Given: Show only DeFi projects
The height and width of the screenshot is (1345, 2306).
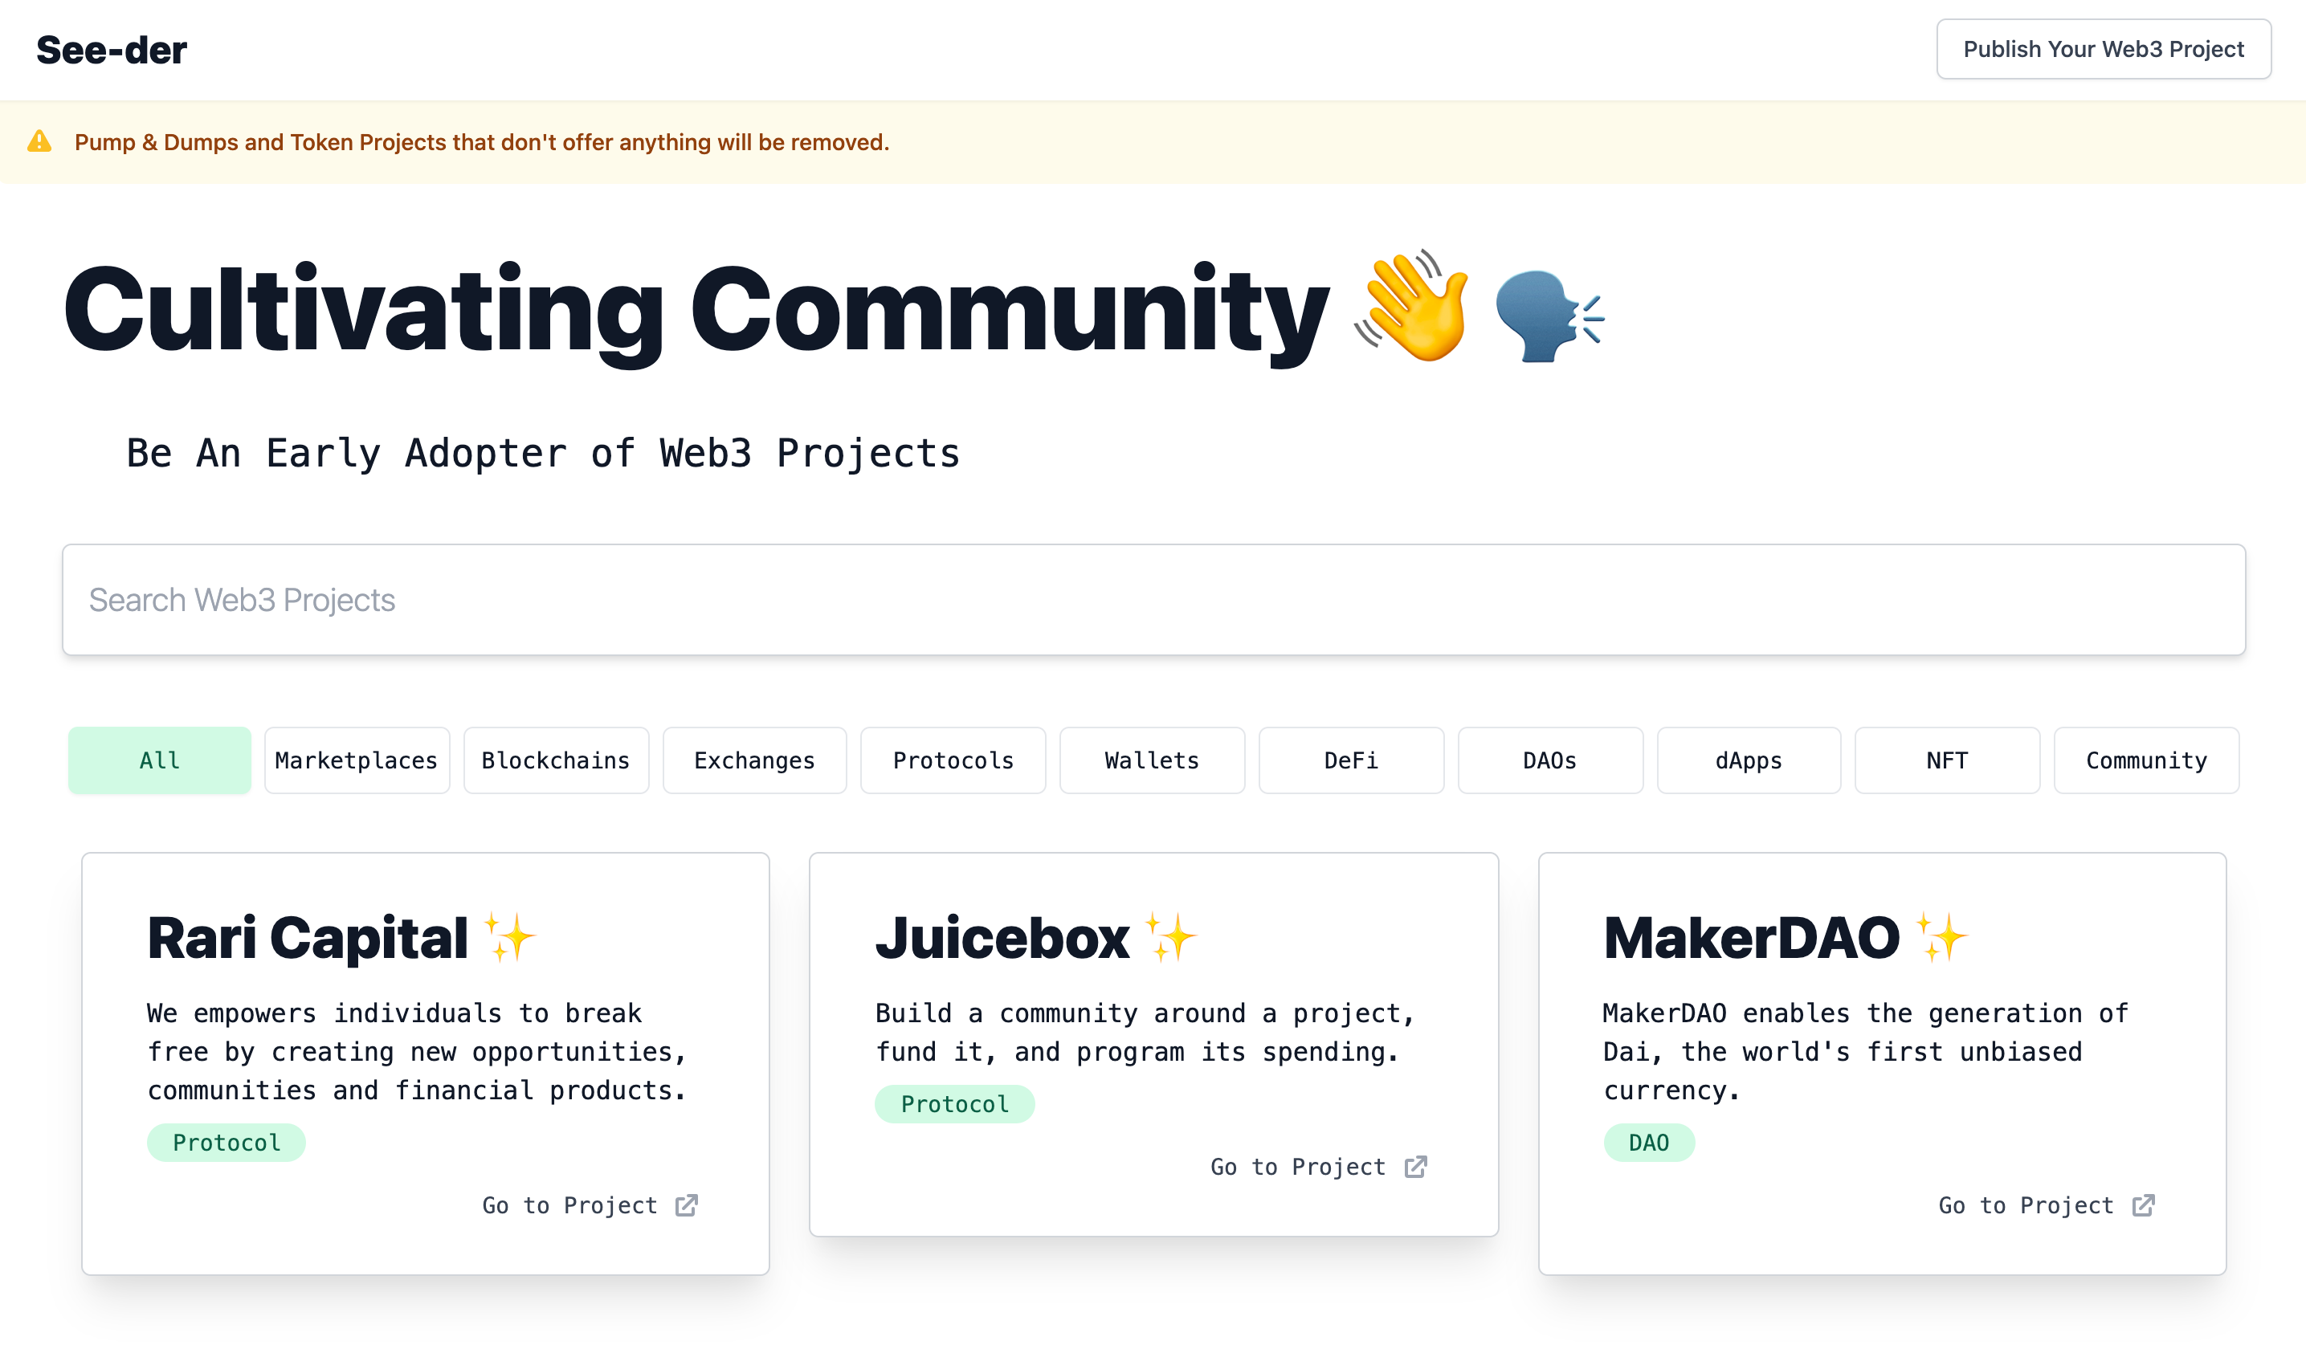Looking at the screenshot, I should [x=1351, y=760].
